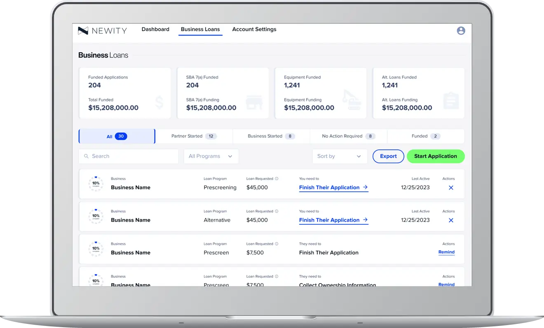This screenshot has height=328, width=544.
Task: Open the user profile avatar icon
Action: click(461, 30)
